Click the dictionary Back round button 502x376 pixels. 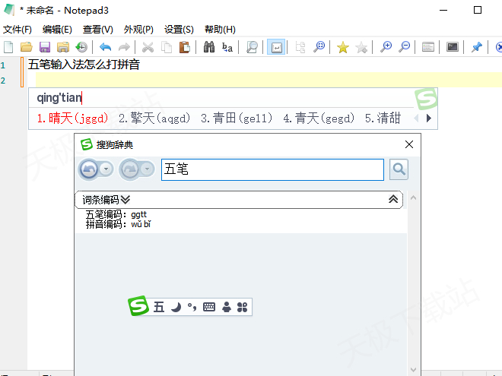coord(89,169)
